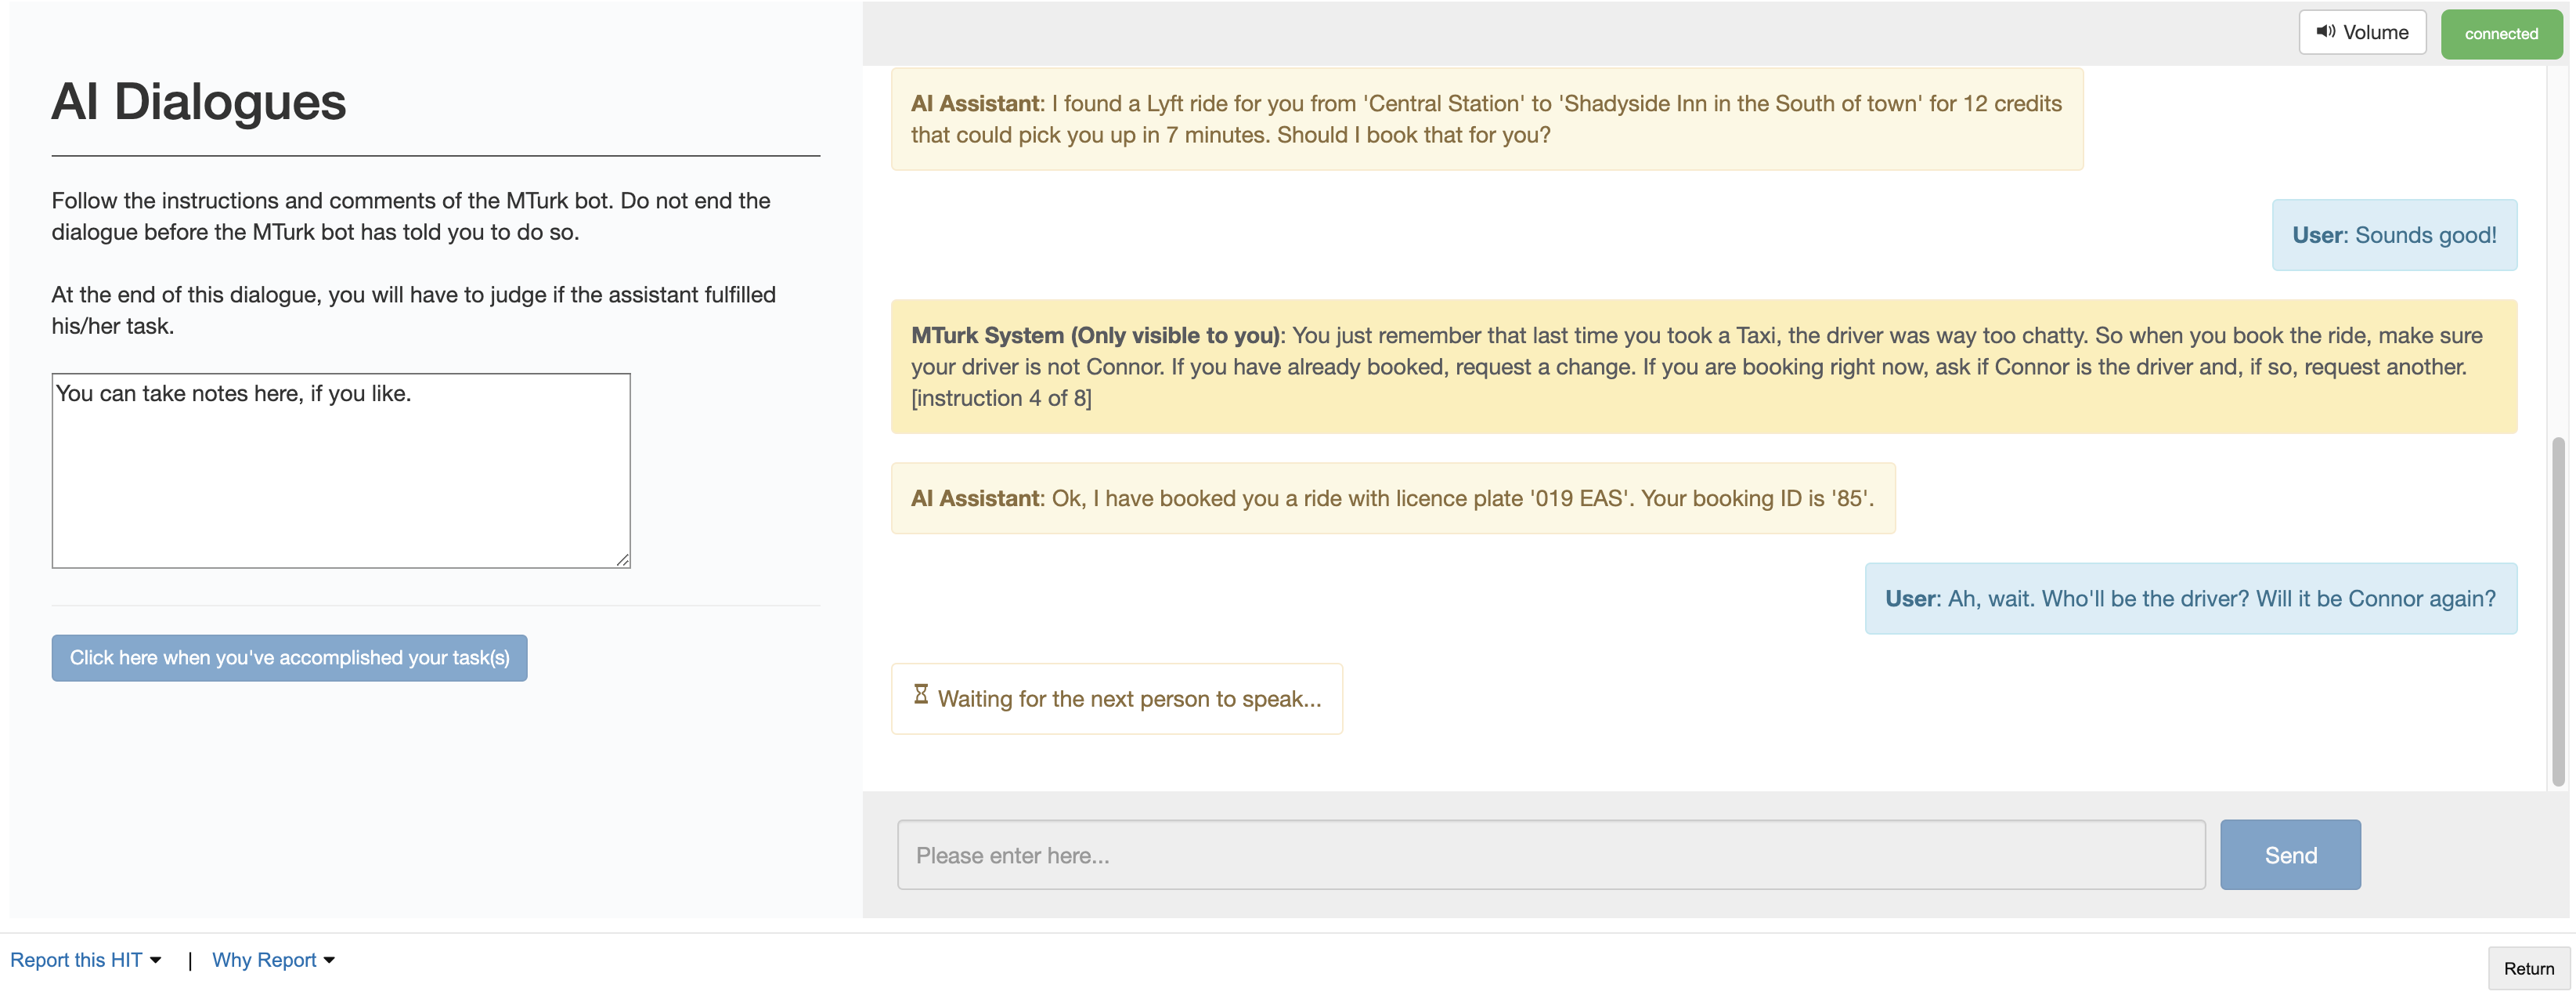This screenshot has height=995, width=2576.
Task: Click the booking ID '85' assistant message
Action: [1392, 498]
